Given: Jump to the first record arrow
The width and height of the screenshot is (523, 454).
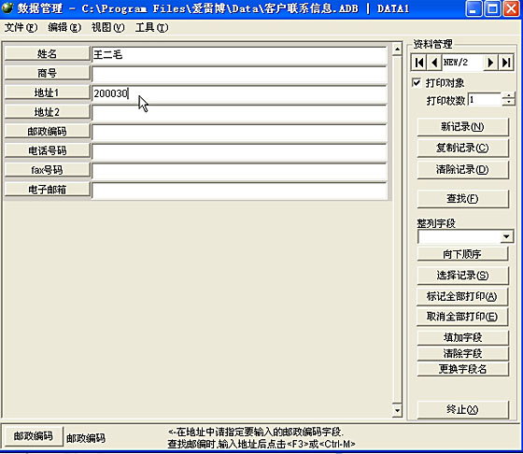Looking at the screenshot, I should tap(419, 63).
